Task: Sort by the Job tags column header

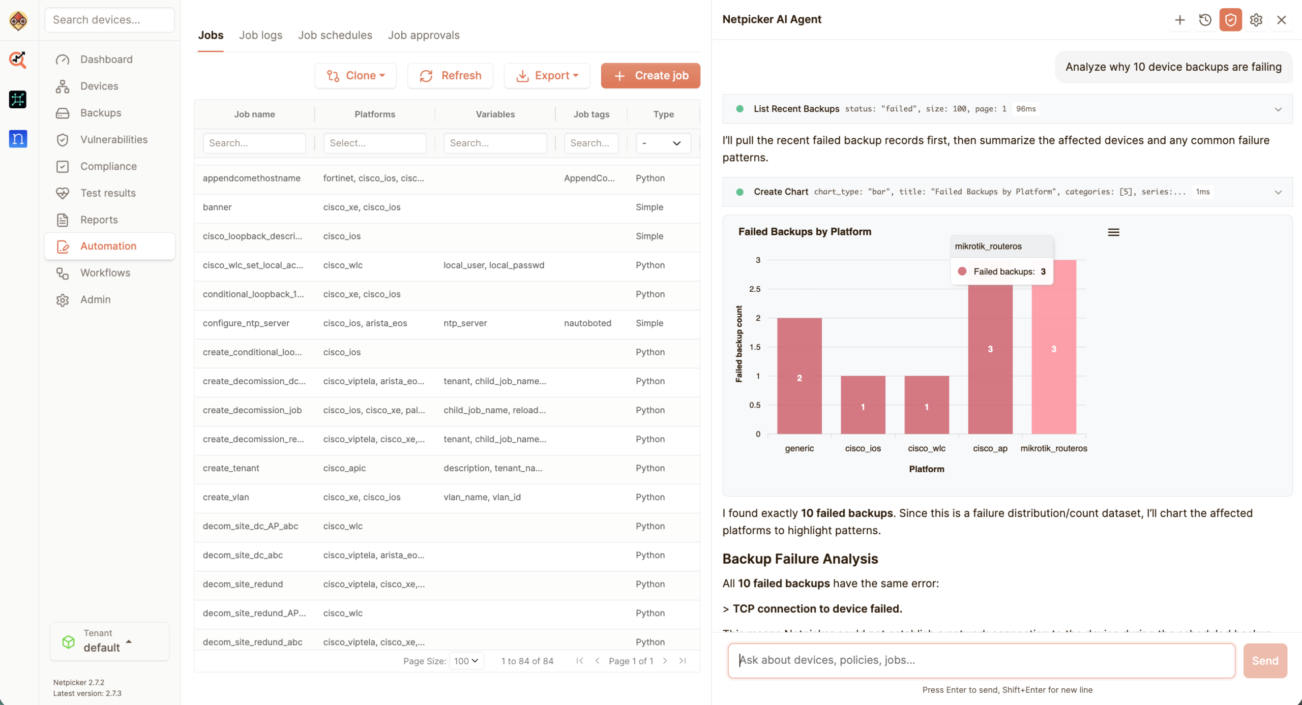Action: (591, 114)
